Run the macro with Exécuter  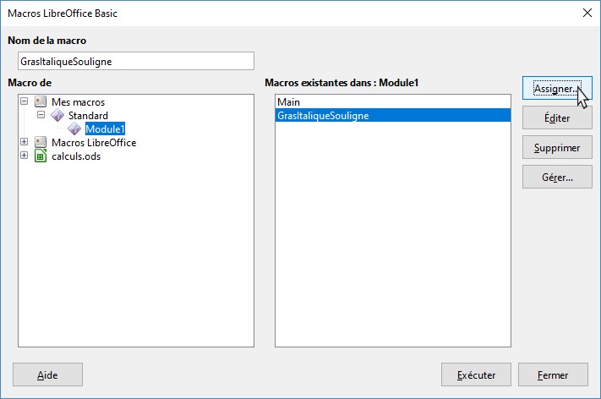[475, 374]
